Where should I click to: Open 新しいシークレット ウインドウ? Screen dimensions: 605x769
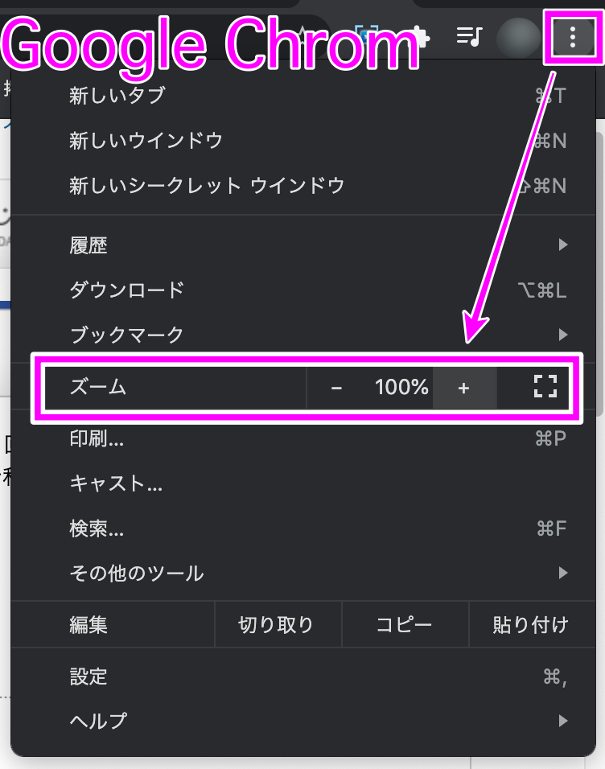pos(303,186)
